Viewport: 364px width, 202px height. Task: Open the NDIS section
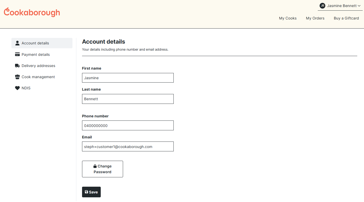(x=42, y=88)
